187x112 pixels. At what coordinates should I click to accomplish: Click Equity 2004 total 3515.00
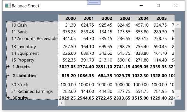(140, 98)
